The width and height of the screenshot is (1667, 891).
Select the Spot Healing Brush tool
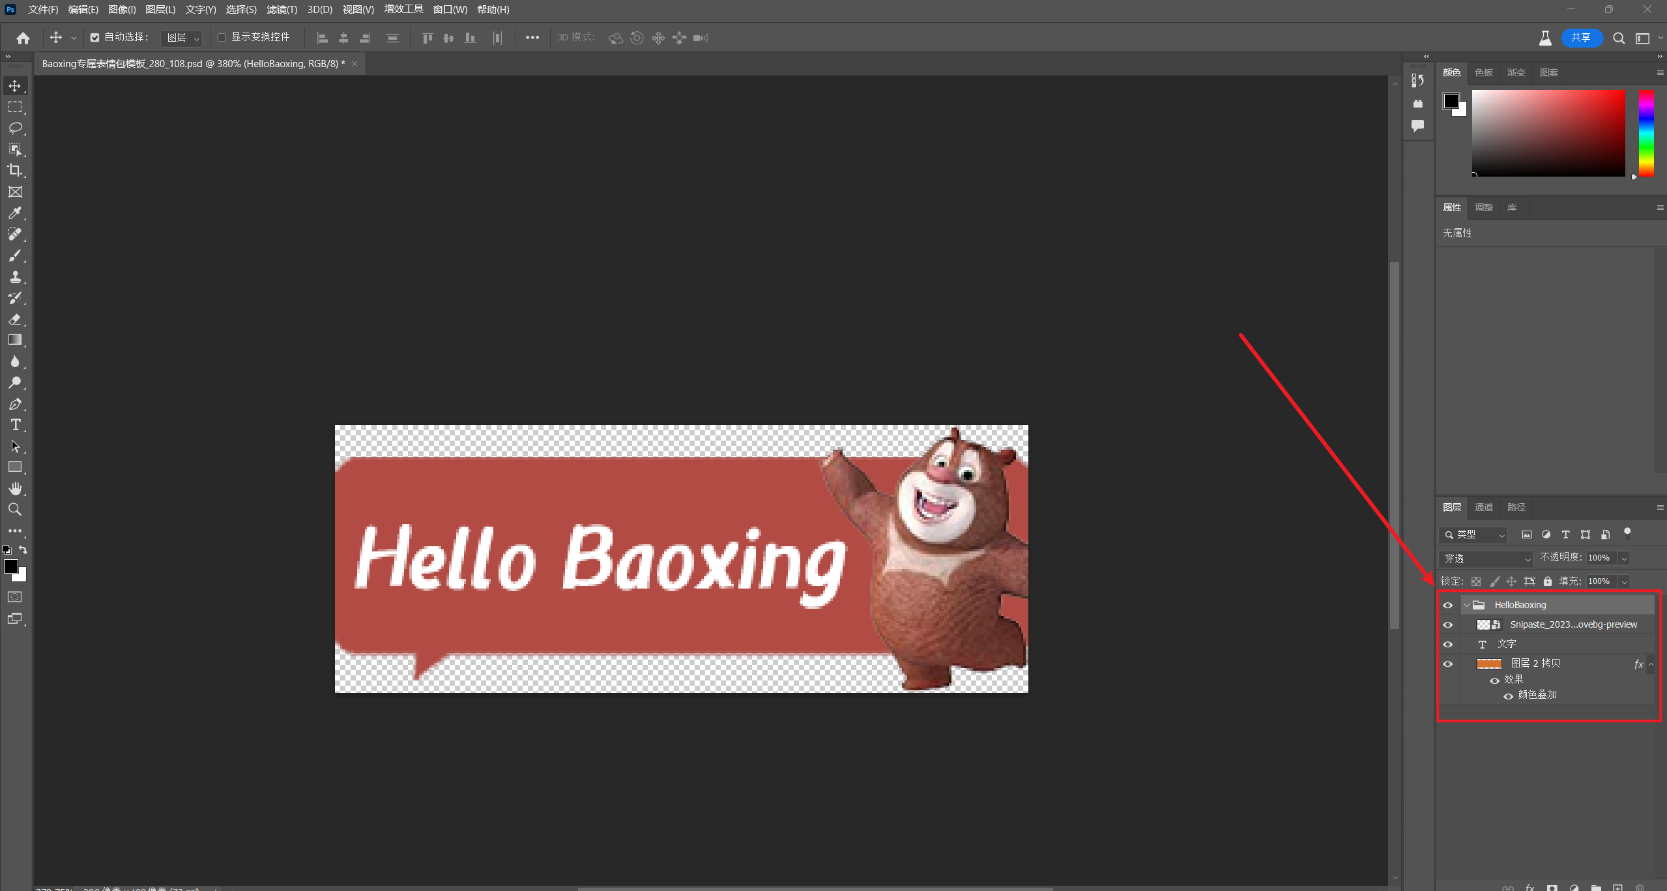(x=15, y=234)
